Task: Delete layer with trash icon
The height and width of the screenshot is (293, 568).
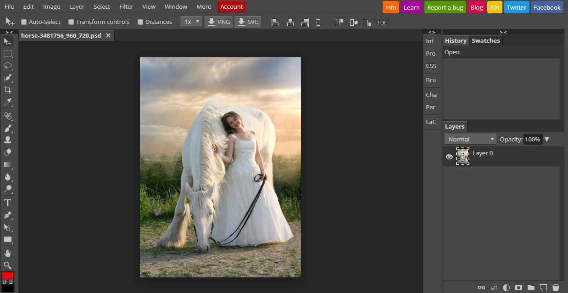Action: 556,288
